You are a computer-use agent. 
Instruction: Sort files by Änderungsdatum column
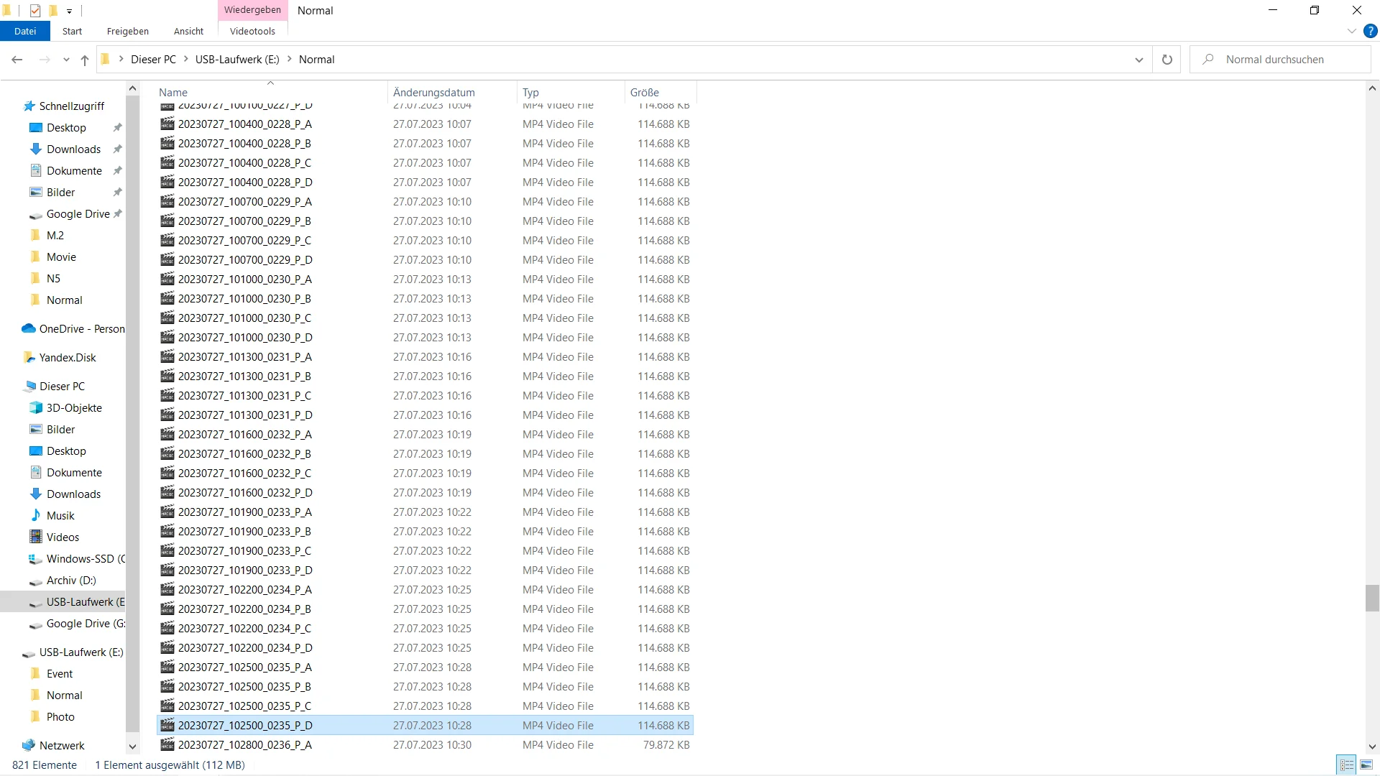click(x=452, y=92)
